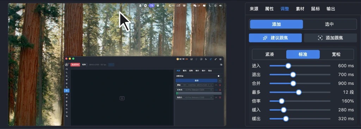Open the 属性 tab
361x129 pixels.
pos(269,9)
